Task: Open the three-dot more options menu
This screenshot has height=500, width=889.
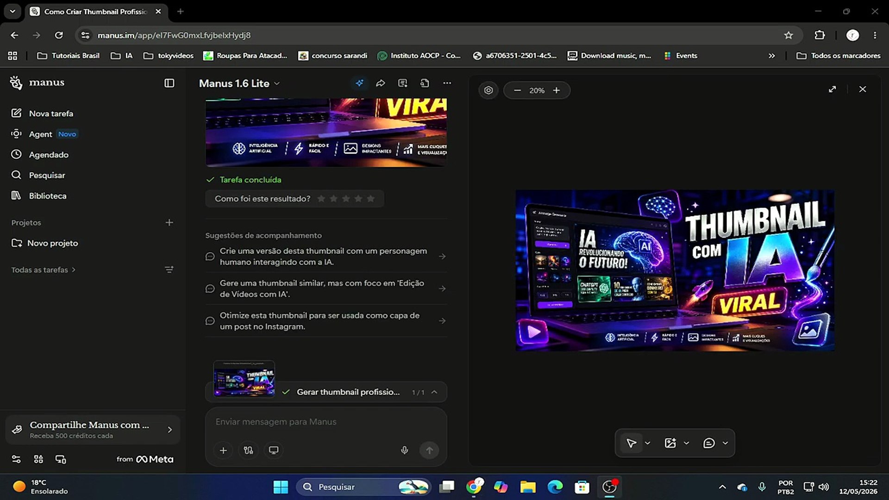Action: tap(447, 83)
